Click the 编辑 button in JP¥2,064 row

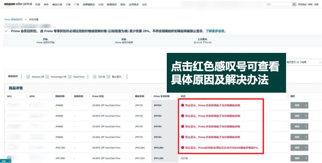pyautogui.click(x=296, y=147)
